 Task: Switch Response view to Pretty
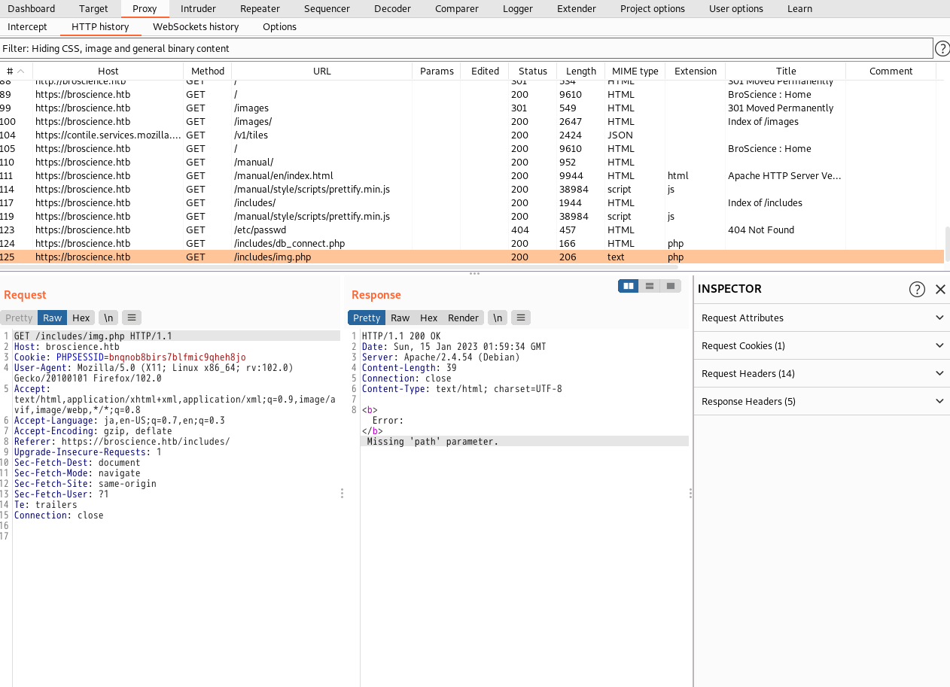coord(367,318)
